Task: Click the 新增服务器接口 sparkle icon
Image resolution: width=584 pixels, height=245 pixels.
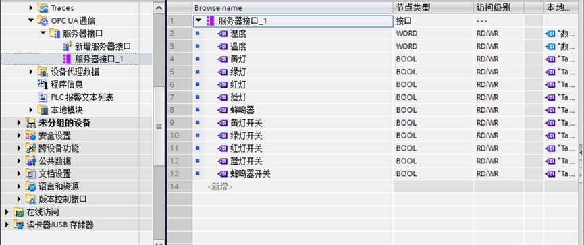Action: click(x=68, y=46)
